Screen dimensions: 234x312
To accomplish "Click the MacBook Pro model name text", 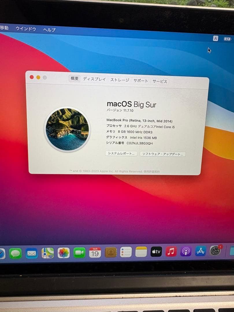I will click(140, 120).
